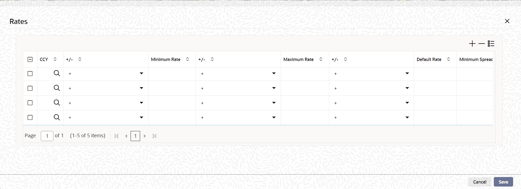Open single record view list icon

coord(491,44)
